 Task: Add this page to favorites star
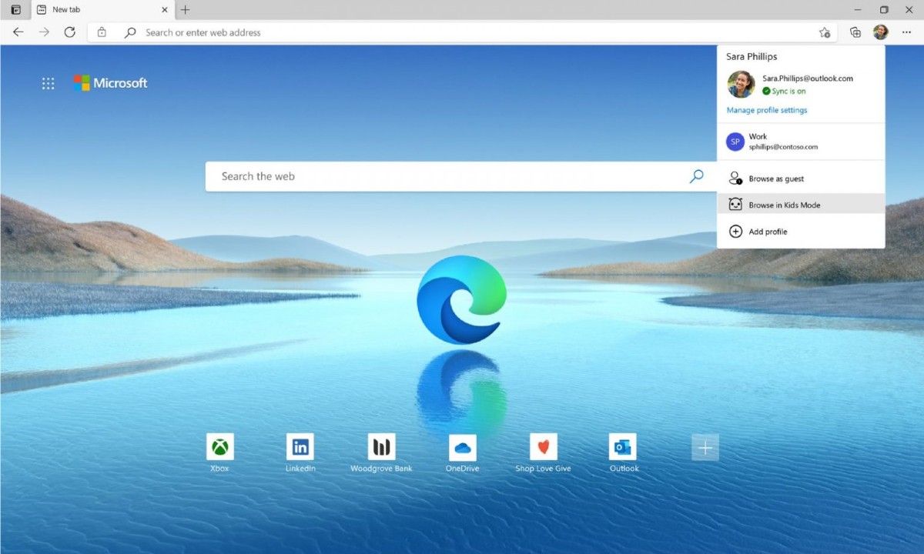(825, 32)
